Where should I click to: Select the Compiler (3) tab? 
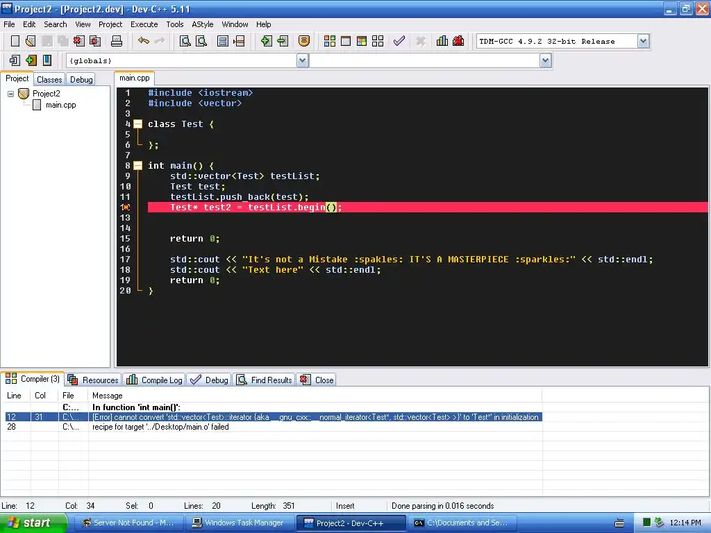tap(33, 379)
